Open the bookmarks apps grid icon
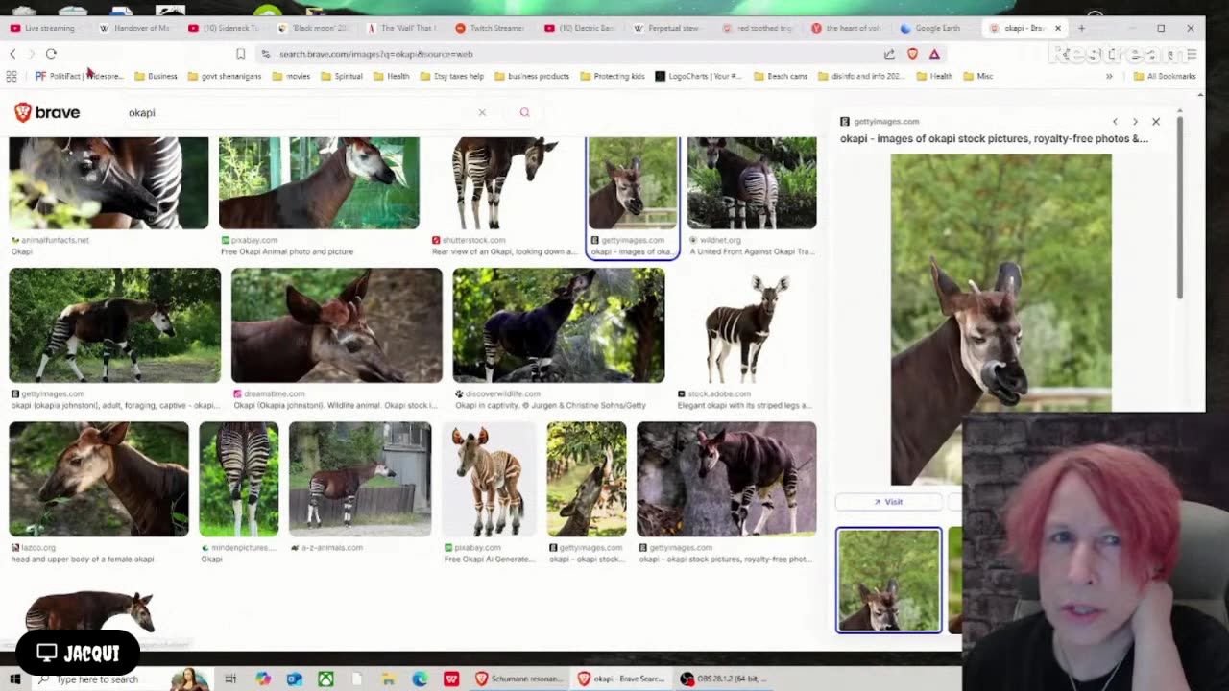This screenshot has height=691, width=1229. [x=12, y=76]
